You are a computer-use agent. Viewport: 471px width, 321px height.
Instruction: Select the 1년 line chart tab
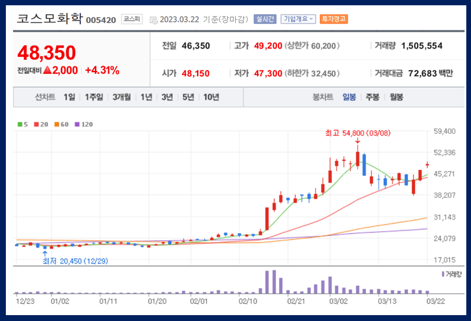tap(146, 97)
